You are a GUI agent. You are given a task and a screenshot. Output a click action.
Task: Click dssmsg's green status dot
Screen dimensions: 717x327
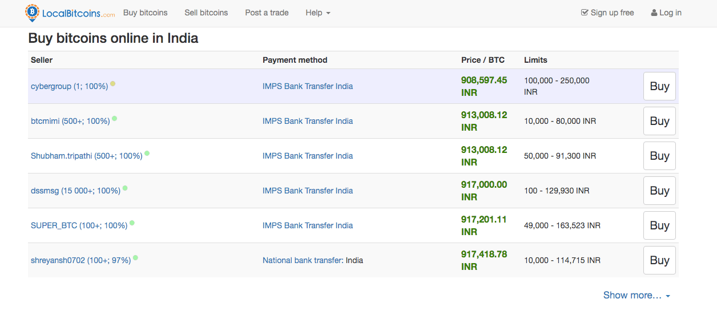pos(125,188)
